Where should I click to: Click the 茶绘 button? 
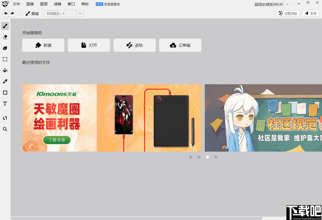(135, 45)
